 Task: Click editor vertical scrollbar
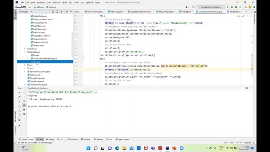pyautogui.click(x=252, y=64)
